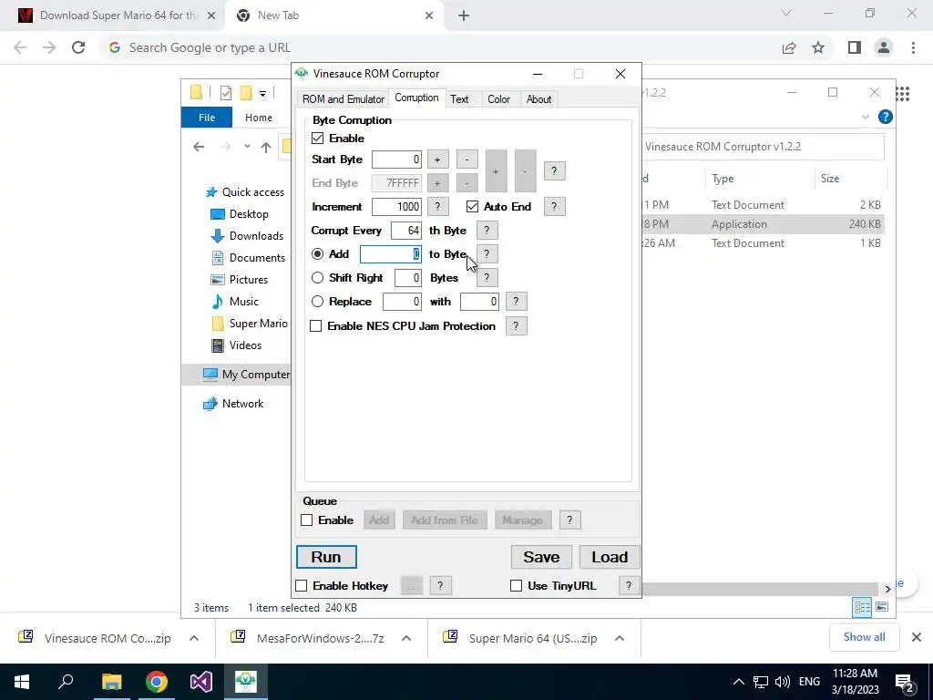
Task: Open Chrome tab search chevron
Action: pyautogui.click(x=786, y=13)
